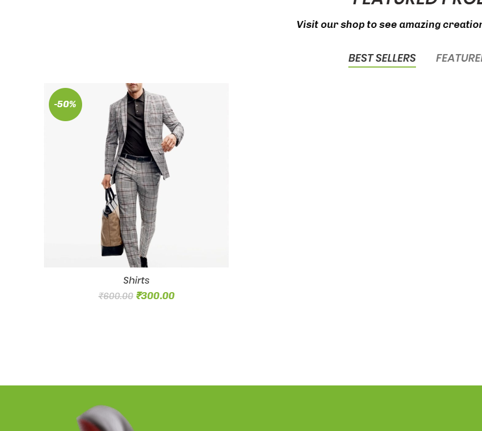Click the rupee symbol before 300.00
The image size is (482, 431).
click(139, 295)
